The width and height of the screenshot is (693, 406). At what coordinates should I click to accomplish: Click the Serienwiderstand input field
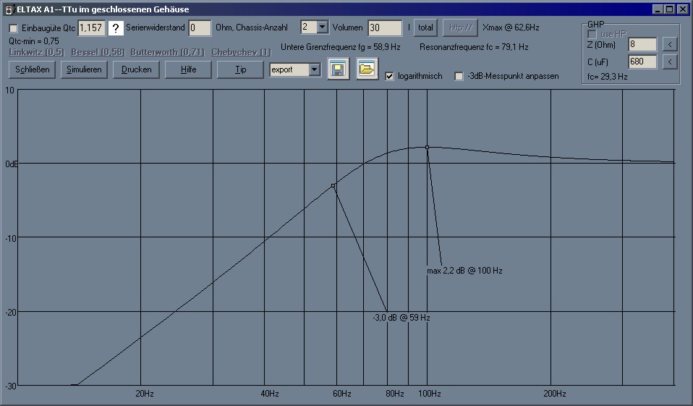tap(200, 28)
